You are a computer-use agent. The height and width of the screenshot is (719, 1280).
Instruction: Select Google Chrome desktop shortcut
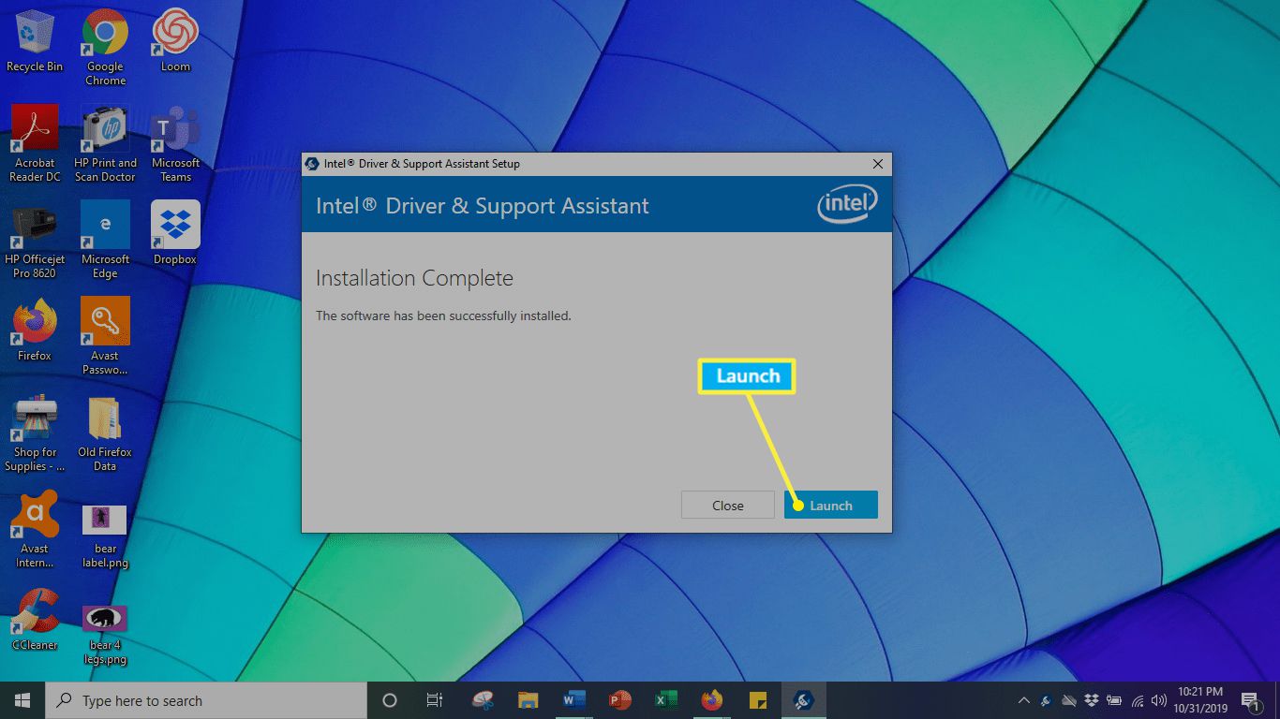pyautogui.click(x=105, y=47)
